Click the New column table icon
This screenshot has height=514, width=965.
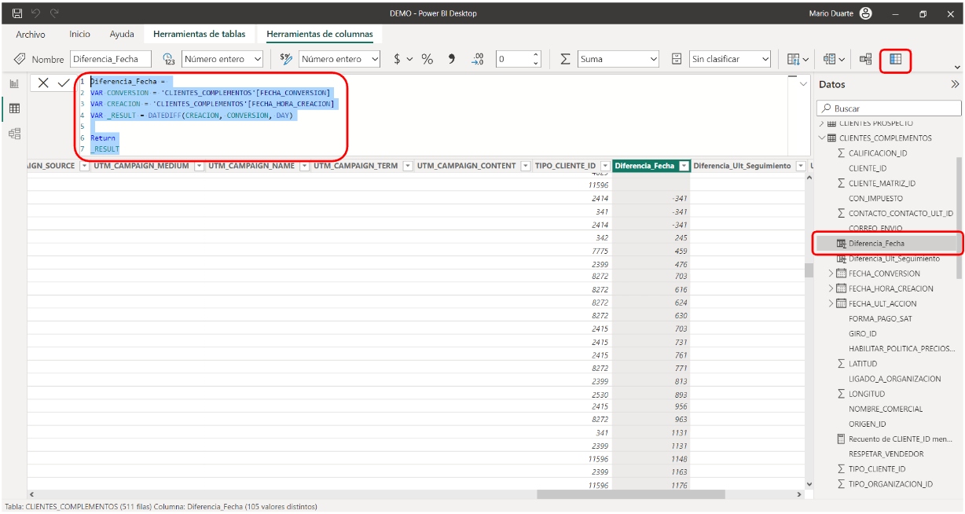[896, 59]
